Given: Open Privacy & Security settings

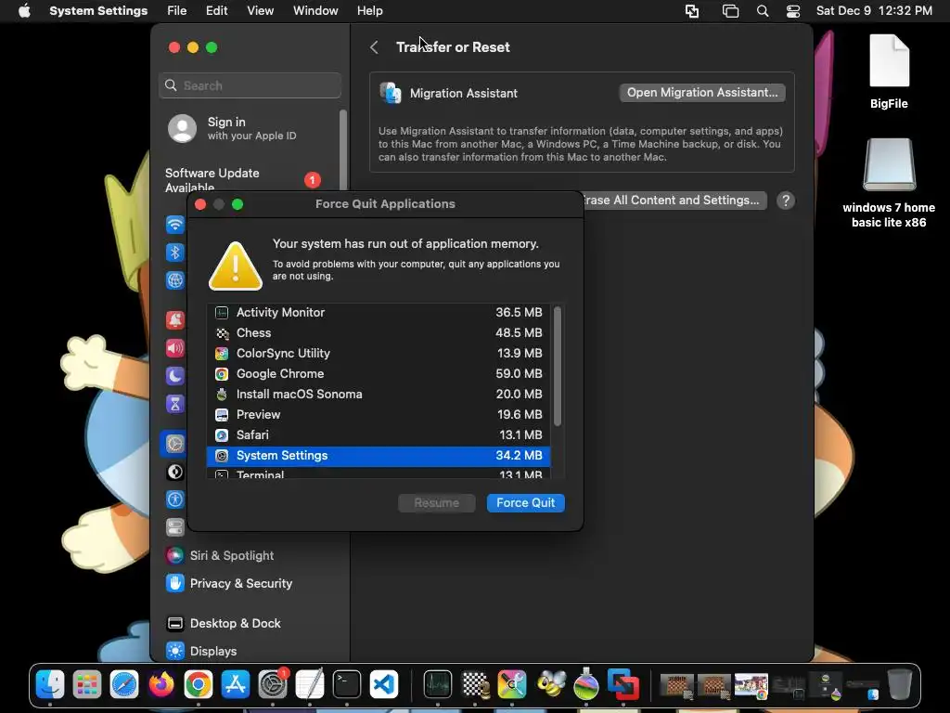Looking at the screenshot, I should pyautogui.click(x=229, y=583).
